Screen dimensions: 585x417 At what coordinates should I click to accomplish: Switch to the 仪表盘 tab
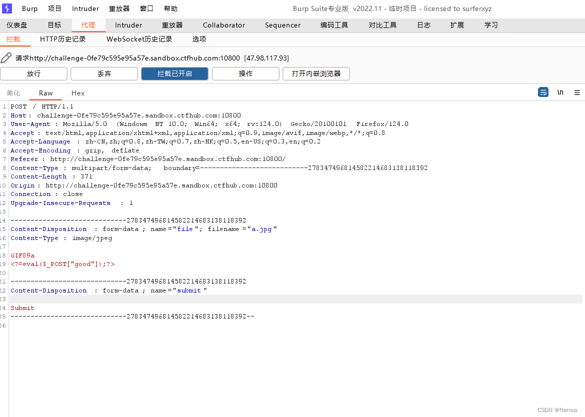pos(17,25)
